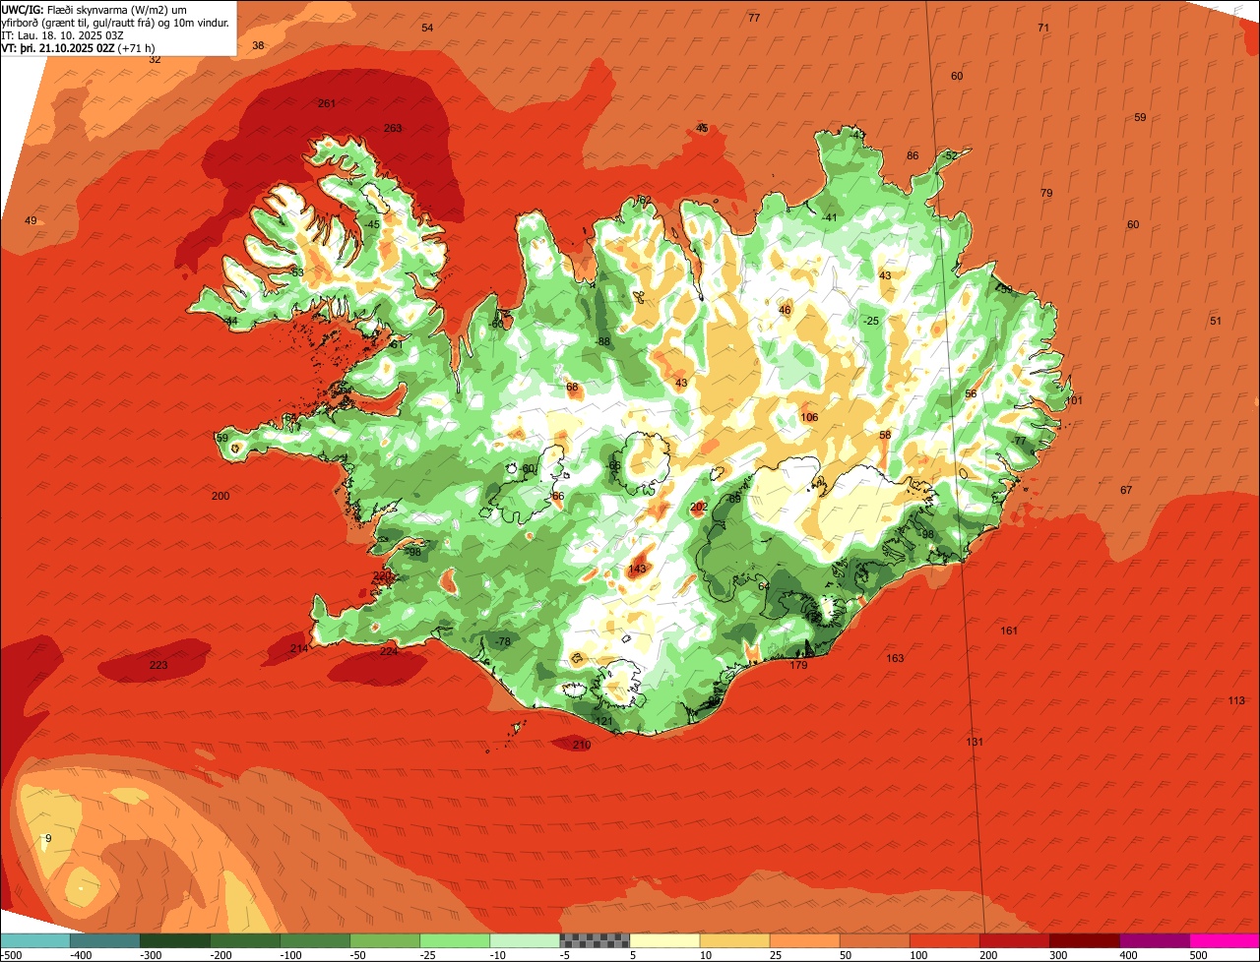Click the map value 67 off the east coast
The width and height of the screenshot is (1260, 962).
coord(1126,491)
